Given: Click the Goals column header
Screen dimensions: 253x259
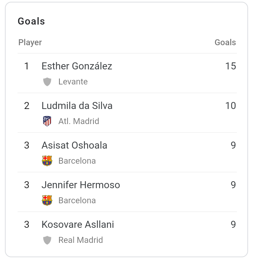Looking at the screenshot, I should 225,42.
